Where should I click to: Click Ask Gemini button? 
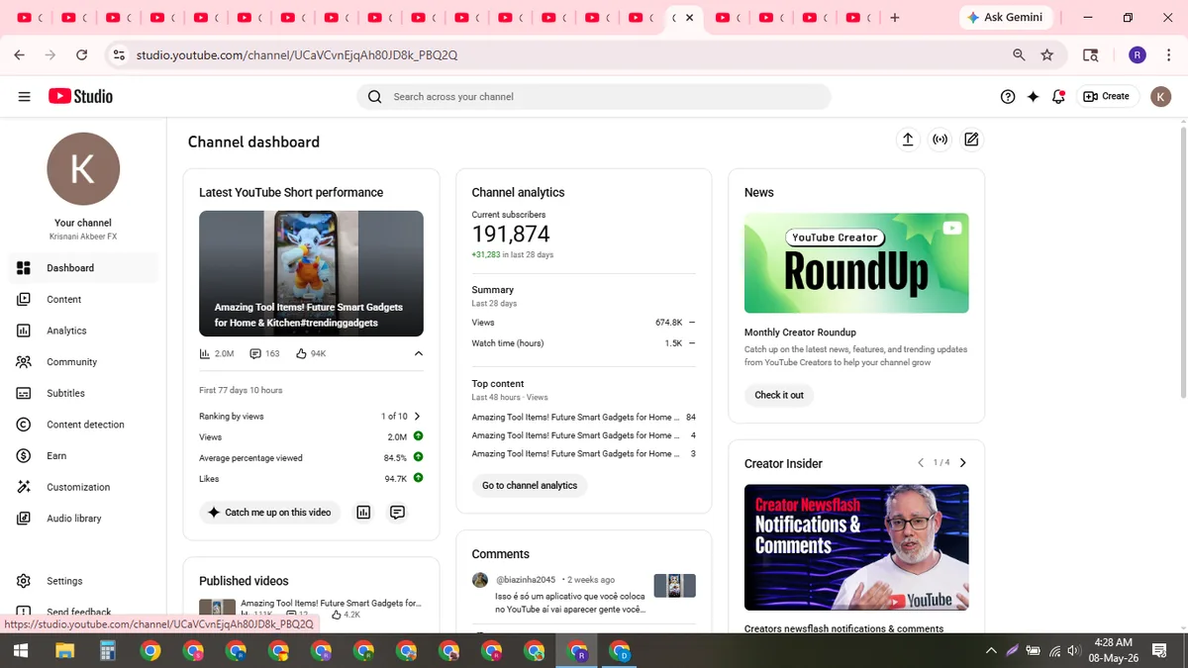click(x=1007, y=18)
